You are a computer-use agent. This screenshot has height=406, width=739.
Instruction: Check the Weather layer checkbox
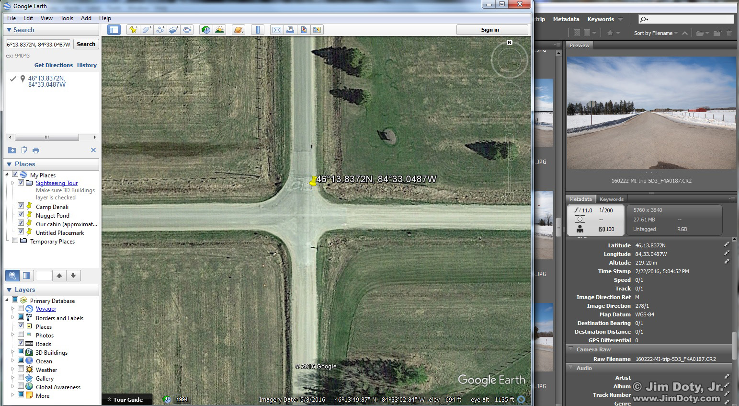click(x=21, y=369)
